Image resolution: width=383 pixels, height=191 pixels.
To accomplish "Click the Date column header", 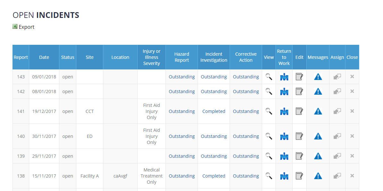I will click(44, 57).
